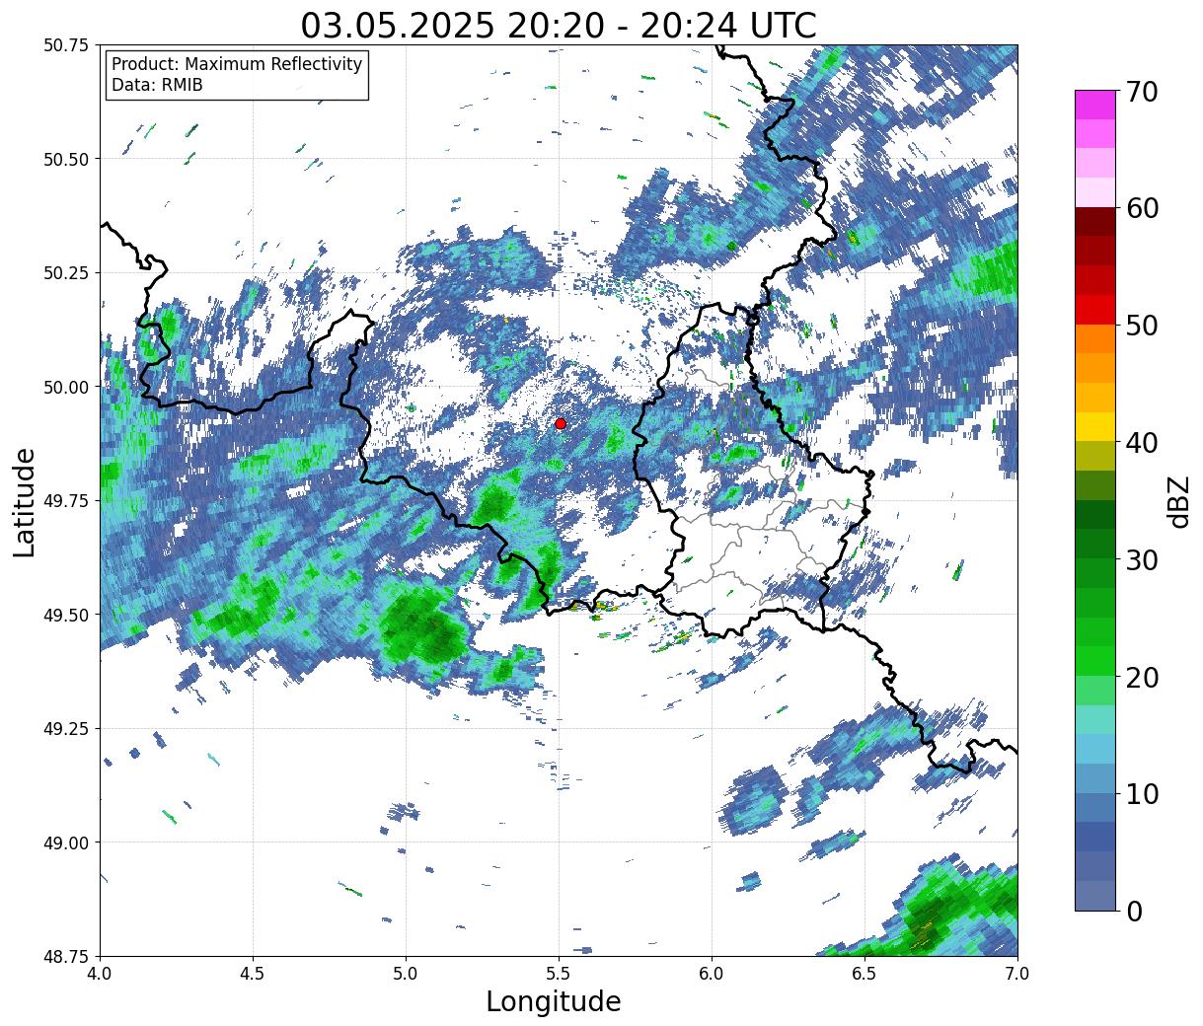Click the latitude tick label 49.00

[66, 843]
